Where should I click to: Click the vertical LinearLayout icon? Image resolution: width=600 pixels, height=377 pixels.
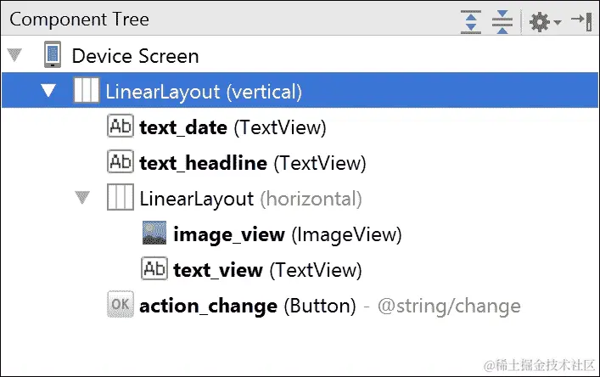[86, 91]
